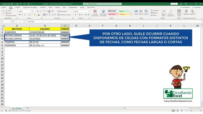
Task: Click the zoom slider in status bar
Action: coord(191,111)
